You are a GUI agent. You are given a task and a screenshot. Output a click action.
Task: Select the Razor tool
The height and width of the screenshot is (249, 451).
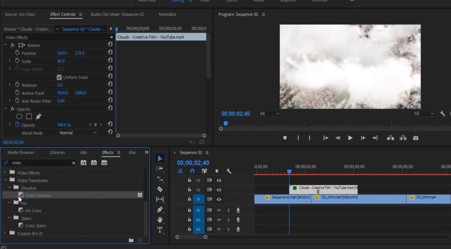pos(160,189)
